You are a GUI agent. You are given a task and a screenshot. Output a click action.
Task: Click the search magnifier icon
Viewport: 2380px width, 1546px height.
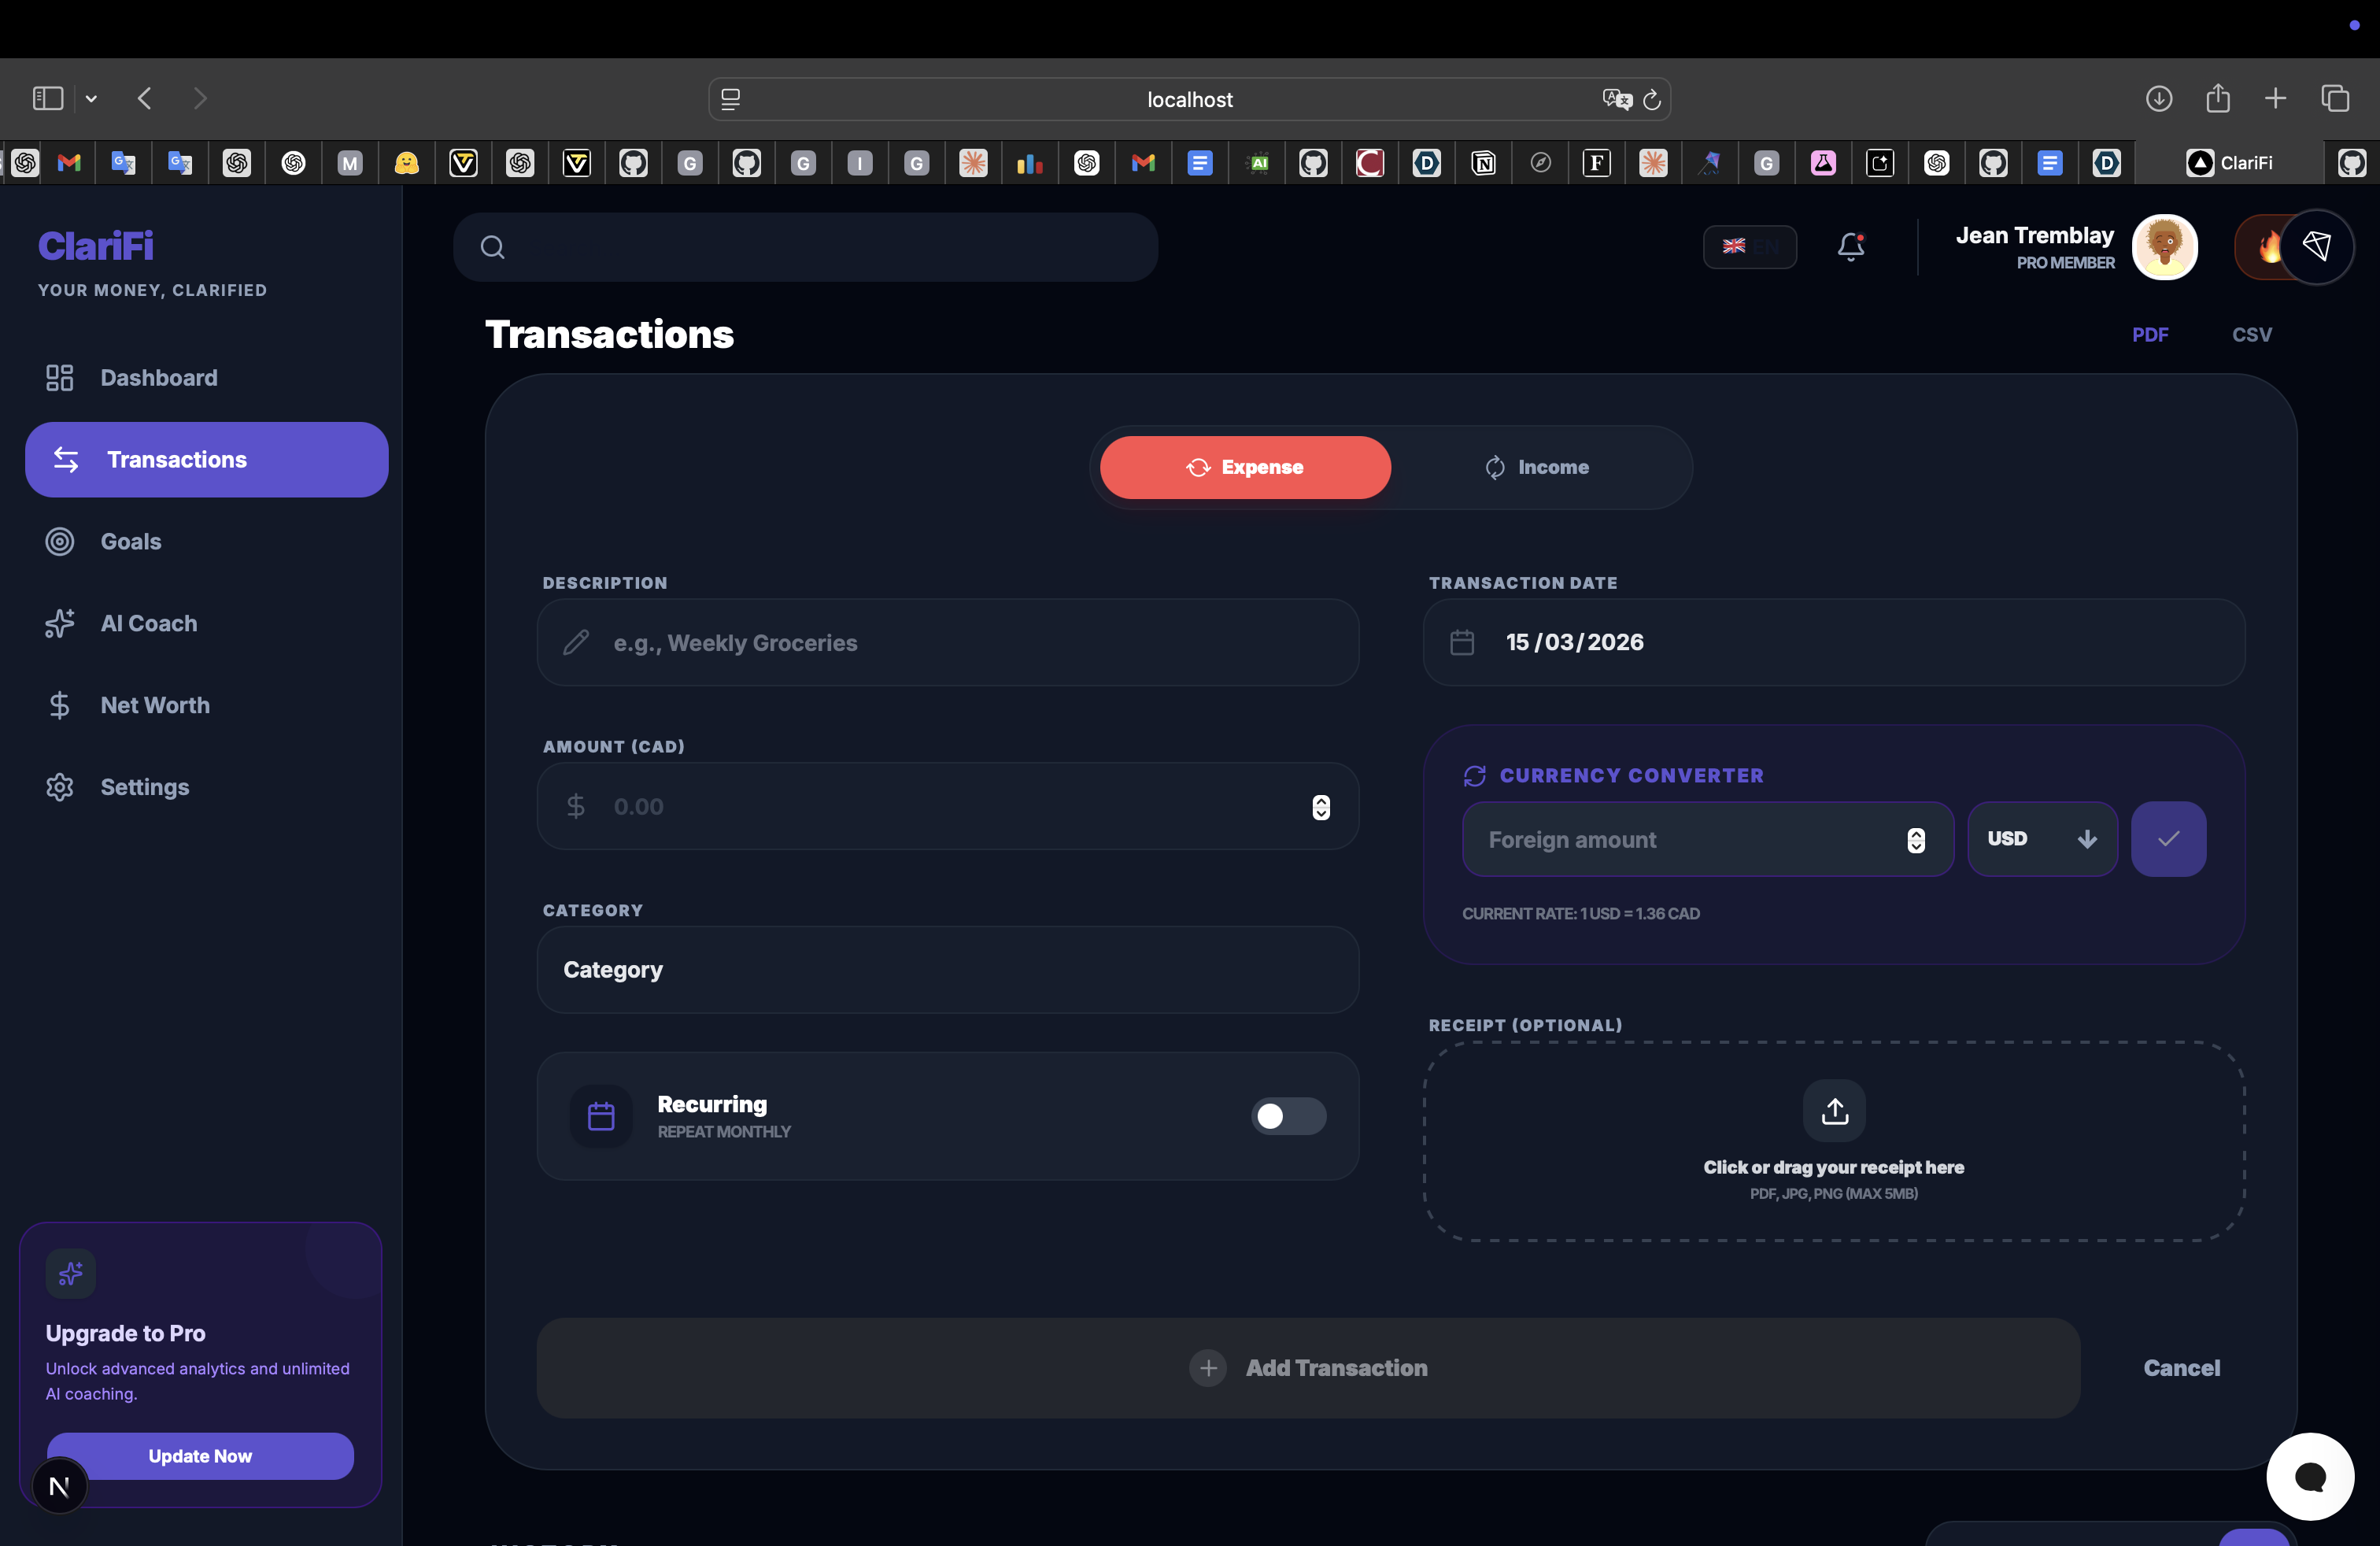coord(492,247)
